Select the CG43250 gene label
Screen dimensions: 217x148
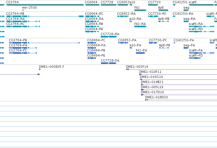click(180, 2)
